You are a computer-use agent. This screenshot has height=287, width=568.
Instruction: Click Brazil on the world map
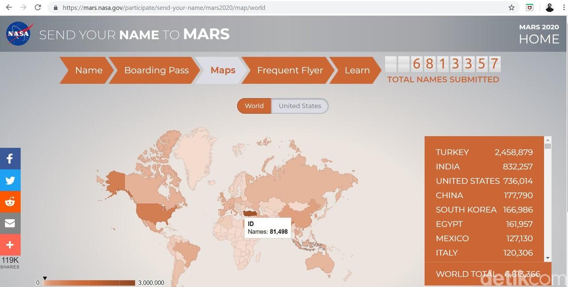[x=189, y=253]
